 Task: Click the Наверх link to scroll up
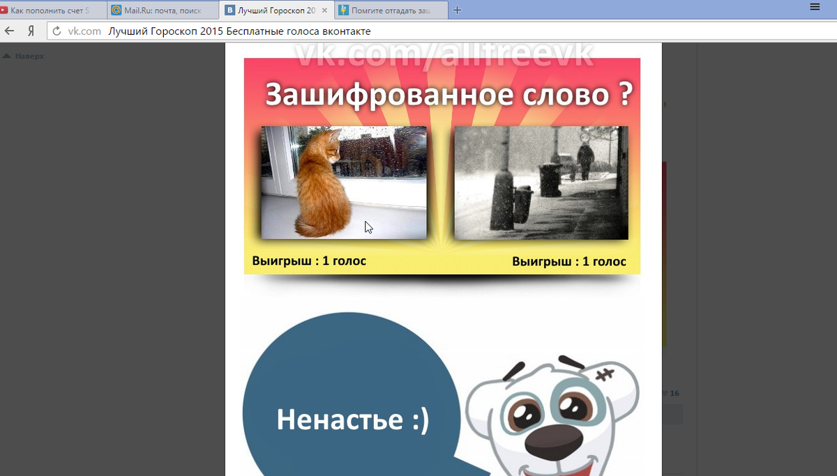(24, 56)
